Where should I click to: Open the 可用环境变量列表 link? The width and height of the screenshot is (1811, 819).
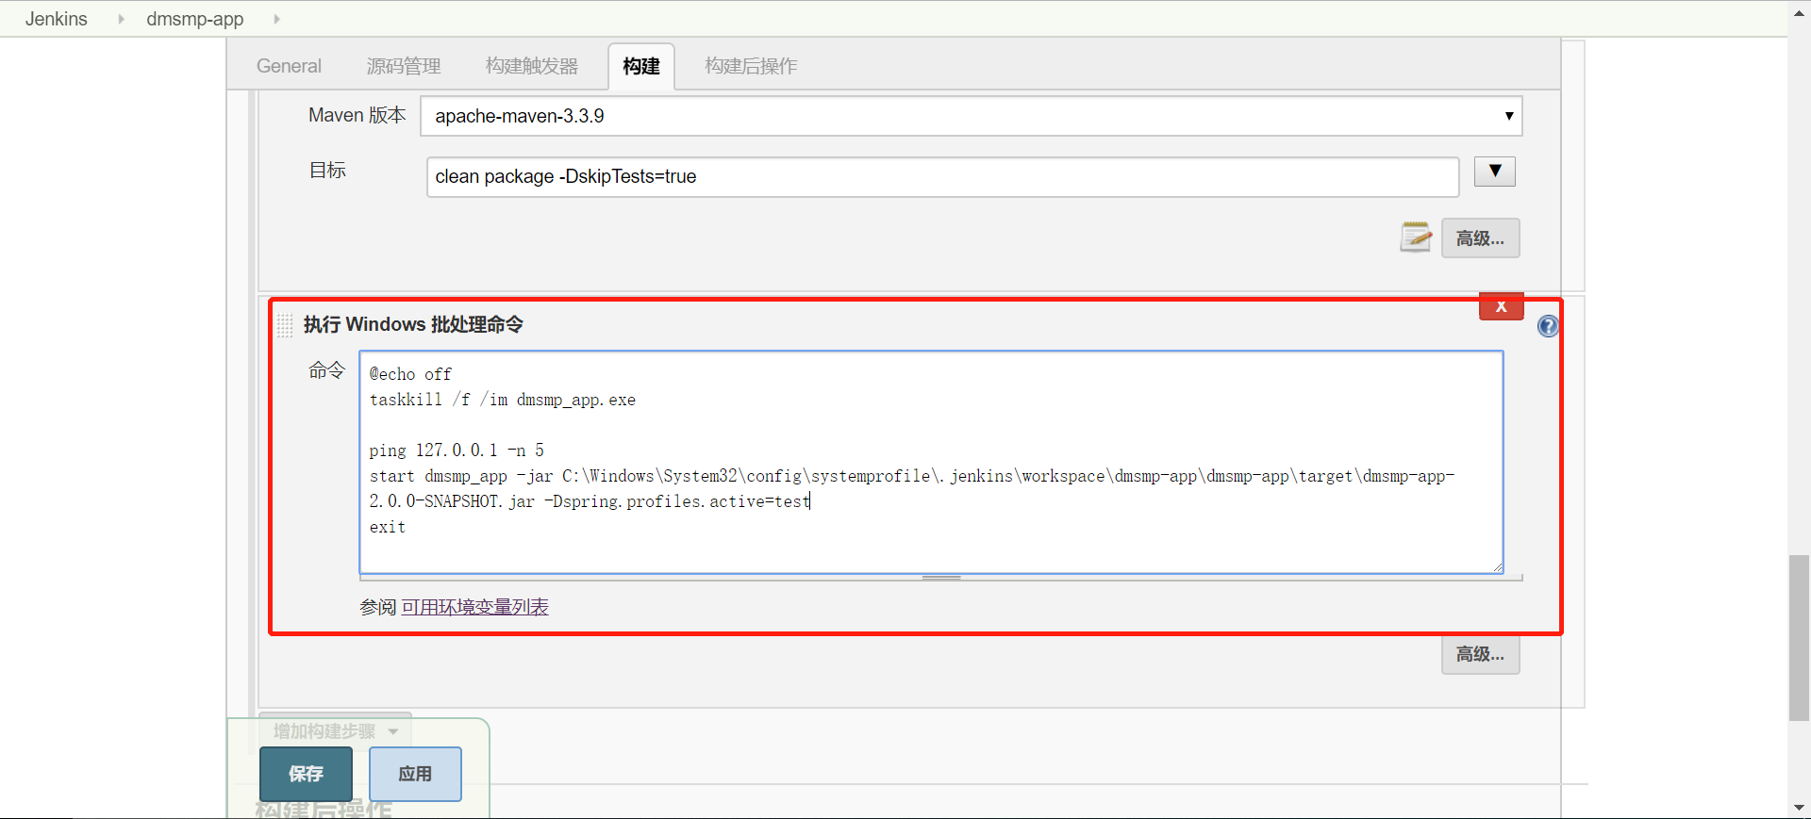click(474, 607)
